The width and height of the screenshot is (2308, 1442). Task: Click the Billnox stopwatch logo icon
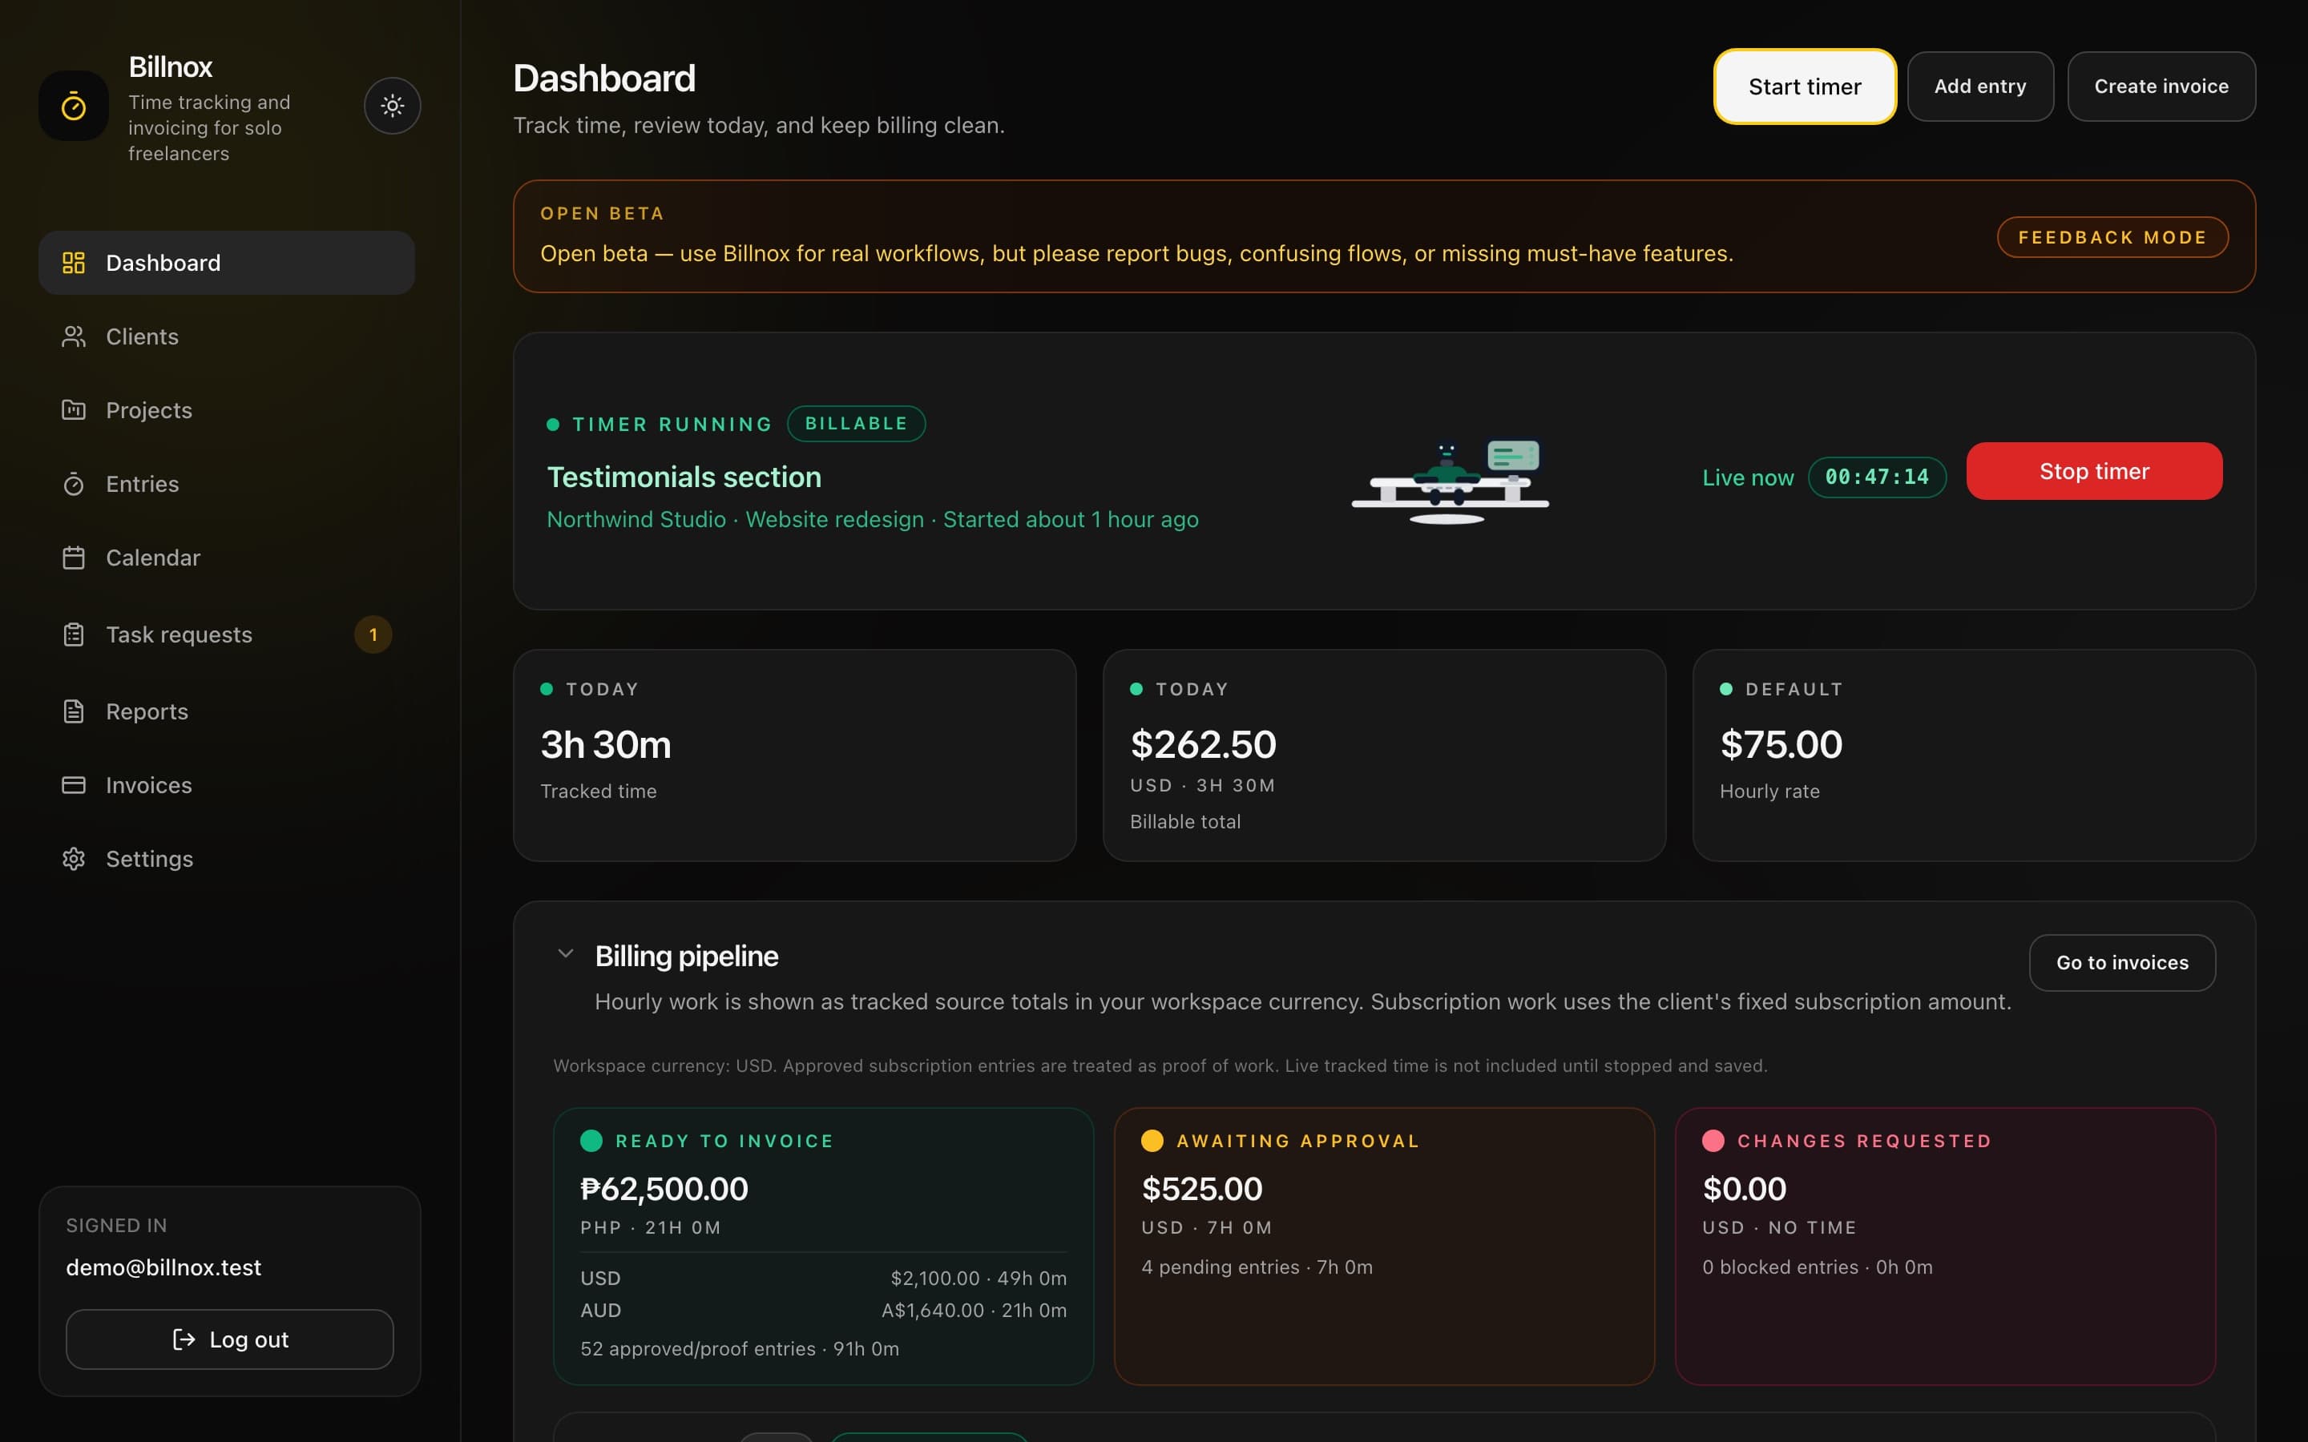pos(74,106)
